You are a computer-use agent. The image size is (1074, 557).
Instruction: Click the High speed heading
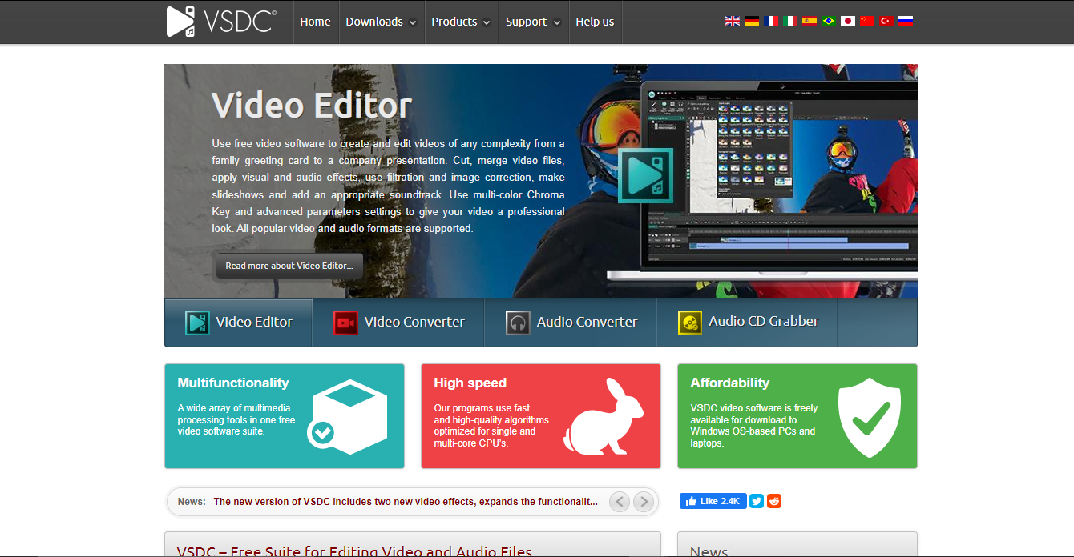470,383
